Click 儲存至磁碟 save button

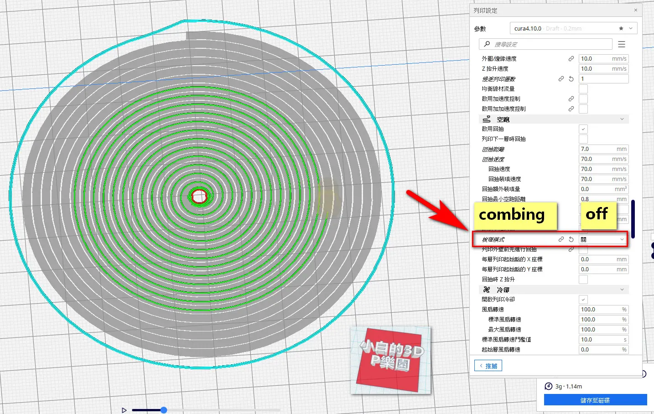click(595, 400)
